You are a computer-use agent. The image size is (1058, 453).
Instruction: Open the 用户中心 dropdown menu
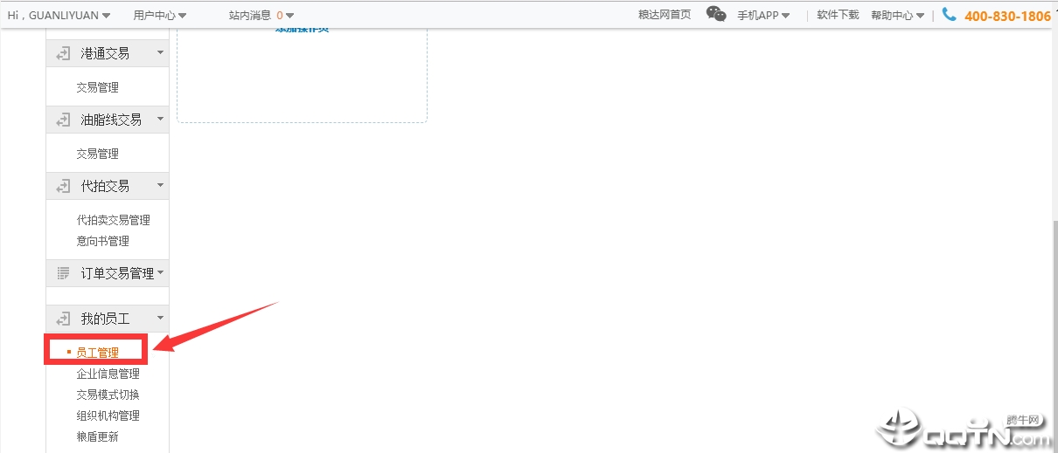[159, 15]
